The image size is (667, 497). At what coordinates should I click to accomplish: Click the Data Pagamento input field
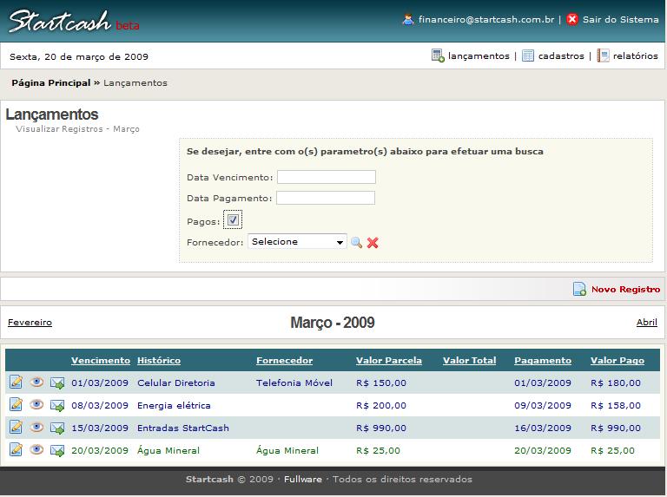(x=326, y=198)
